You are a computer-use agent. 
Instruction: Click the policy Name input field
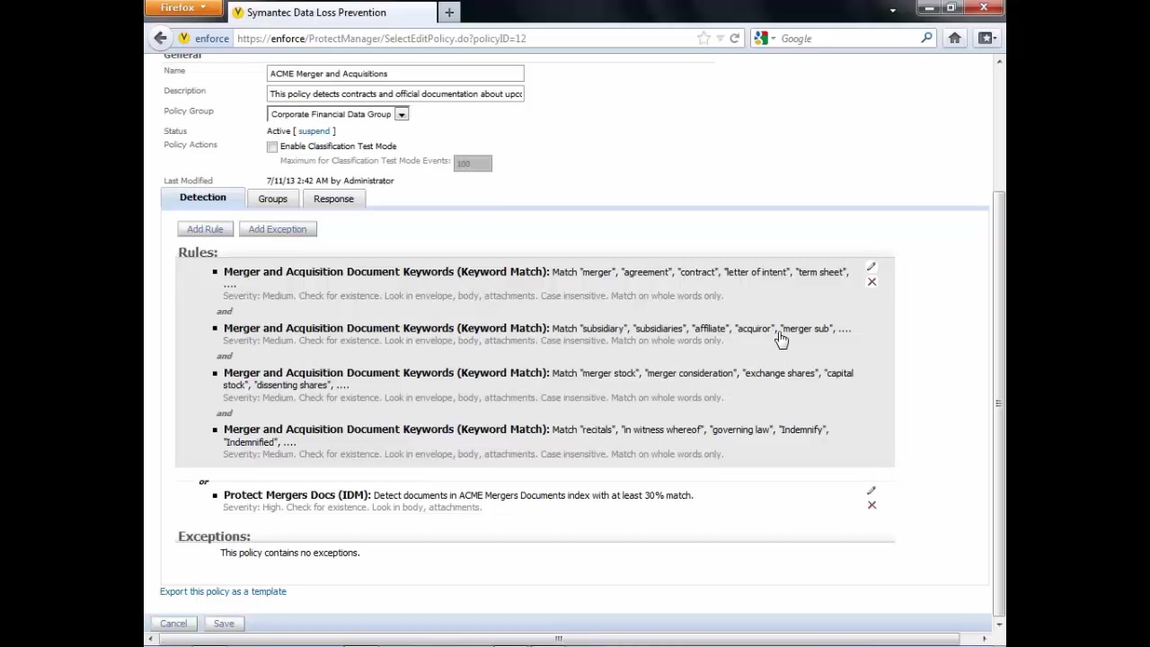tap(395, 74)
